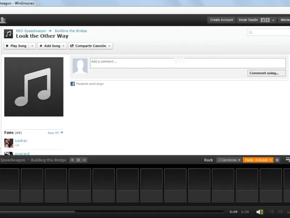Click the Facebook login icon next to Iniciar Sesión

tap(262, 20)
